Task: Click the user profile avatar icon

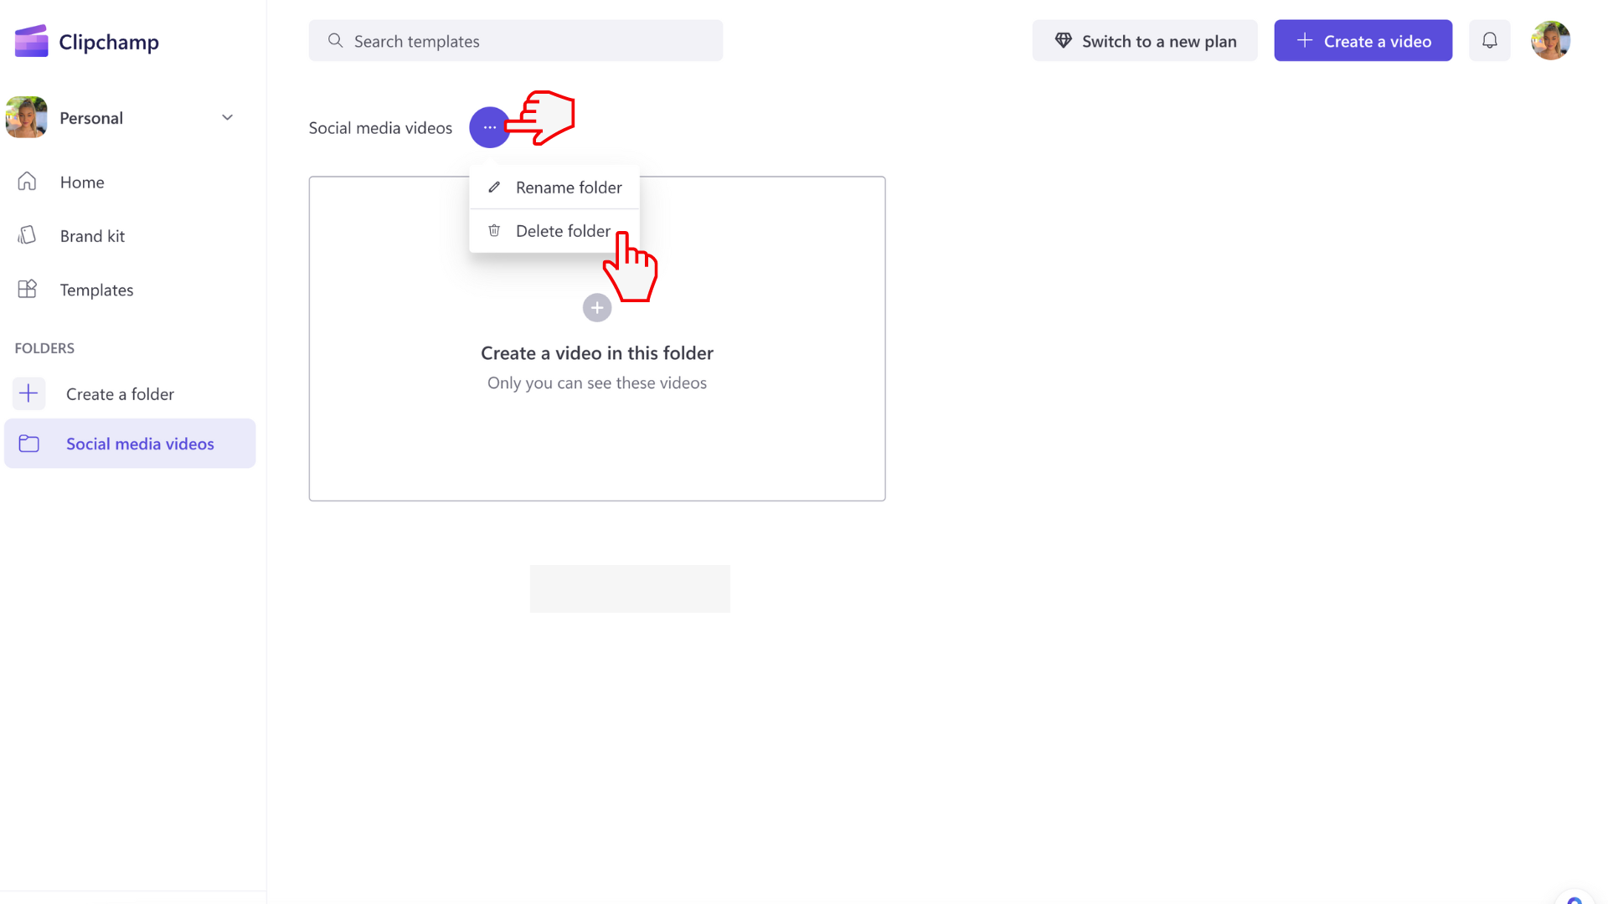Action: click(1552, 41)
